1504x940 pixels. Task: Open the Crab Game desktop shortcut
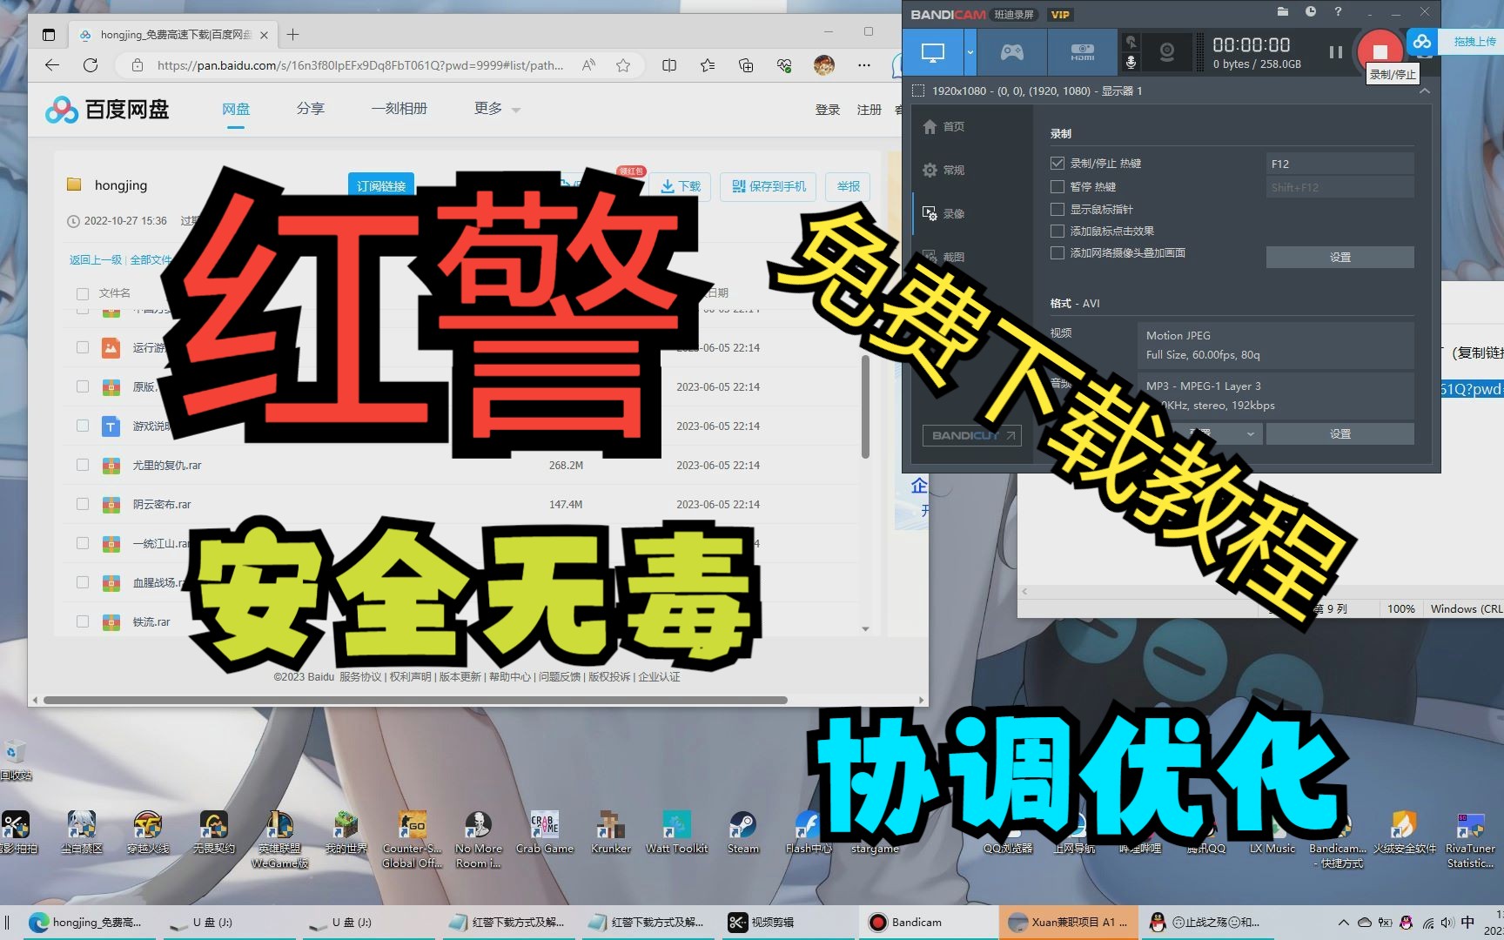[545, 832]
